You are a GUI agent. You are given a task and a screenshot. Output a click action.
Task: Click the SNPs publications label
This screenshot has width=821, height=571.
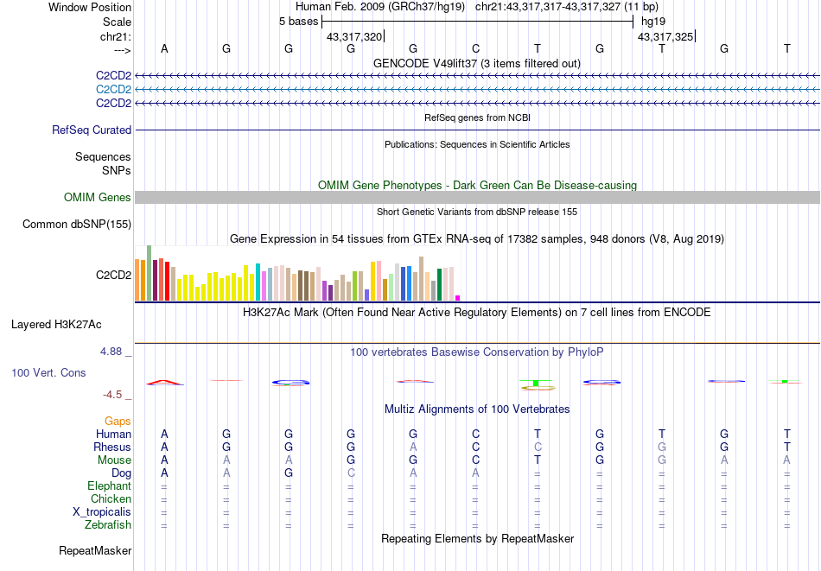point(117,171)
